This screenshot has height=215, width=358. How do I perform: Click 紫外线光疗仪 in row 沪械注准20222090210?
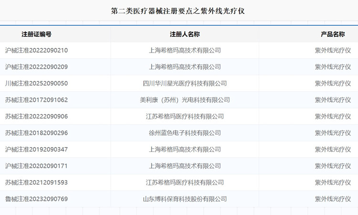333,50
